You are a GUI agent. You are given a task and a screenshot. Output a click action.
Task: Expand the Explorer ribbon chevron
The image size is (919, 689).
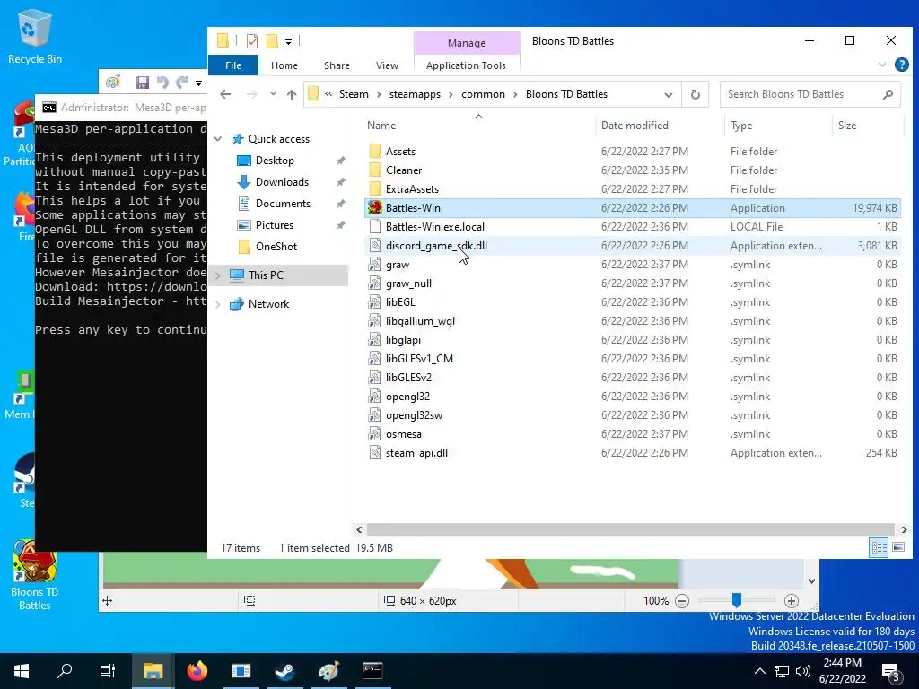pos(882,65)
